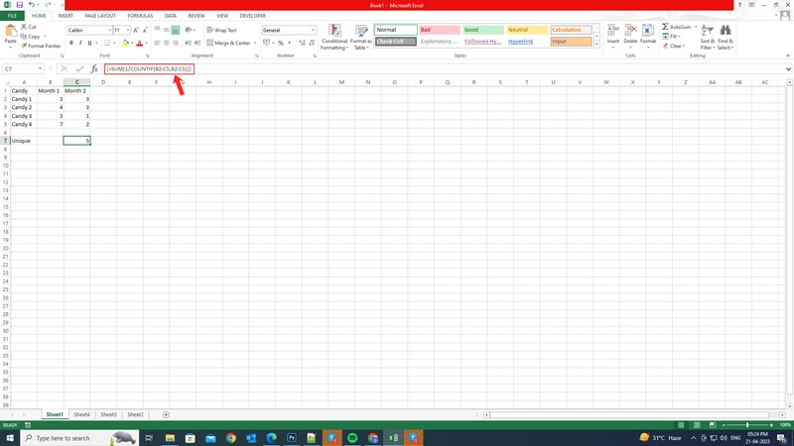794x446 pixels.
Task: Decrease font size with the A-down icon
Action: tap(145, 31)
